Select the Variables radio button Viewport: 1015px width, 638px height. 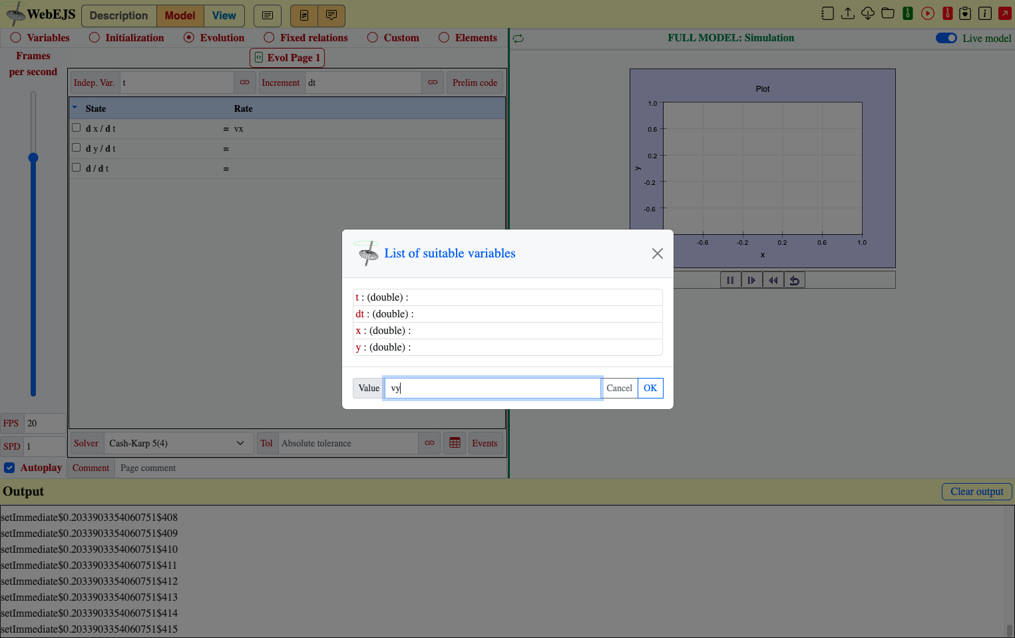tap(16, 38)
